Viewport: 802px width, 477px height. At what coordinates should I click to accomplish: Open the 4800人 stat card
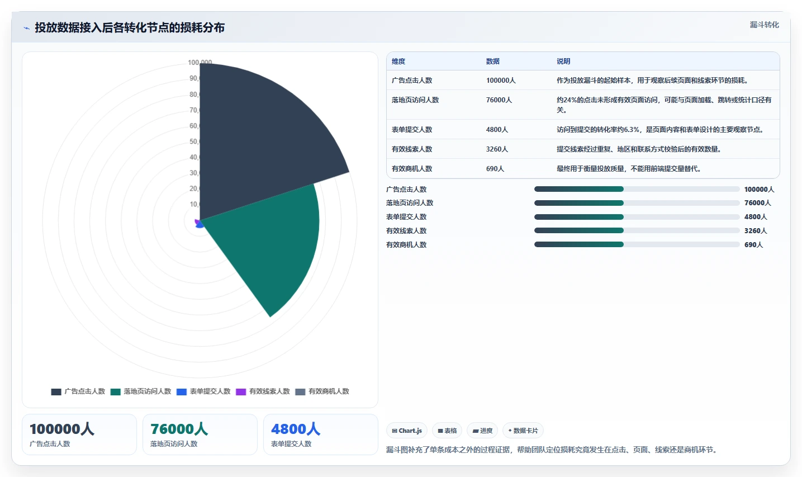[321, 435]
